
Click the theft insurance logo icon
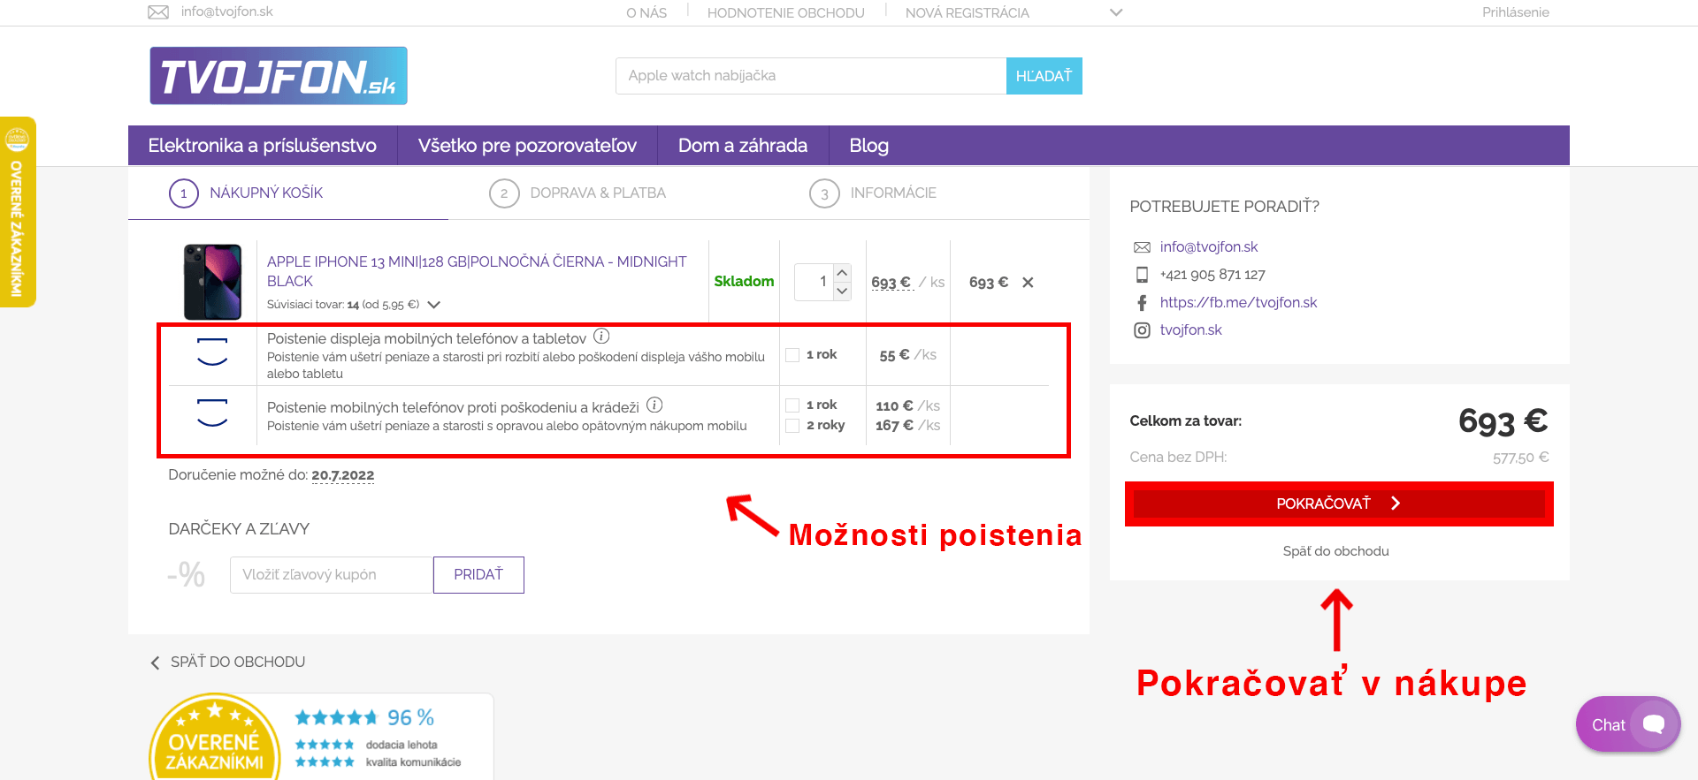pos(212,413)
